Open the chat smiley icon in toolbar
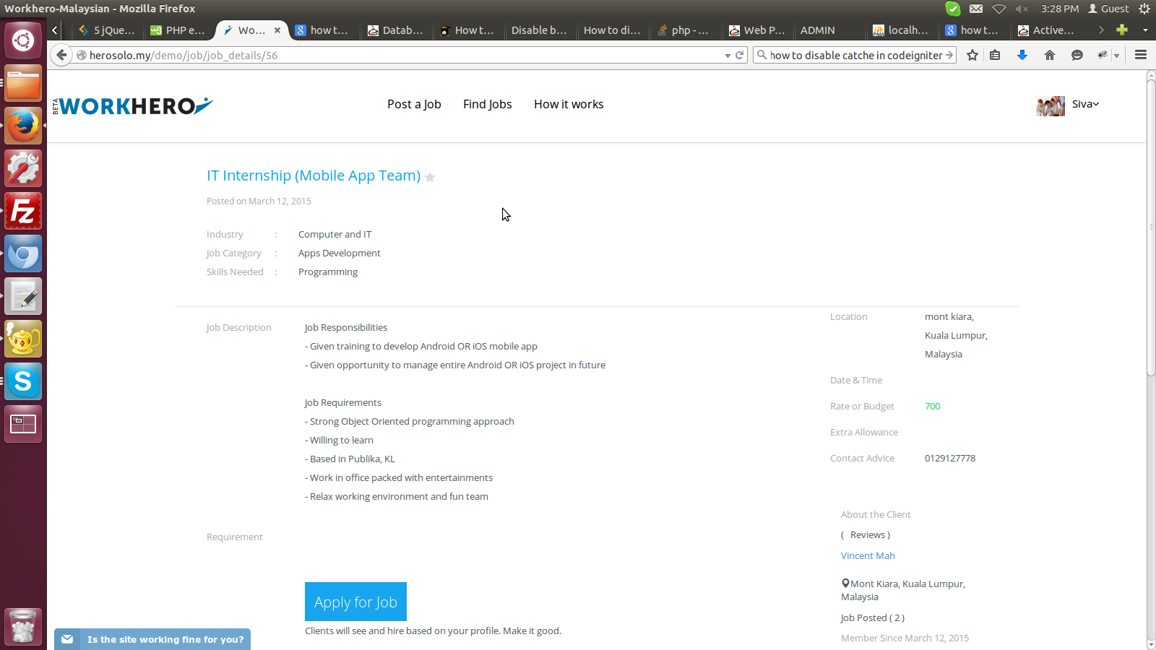The image size is (1156, 650). (x=1077, y=55)
